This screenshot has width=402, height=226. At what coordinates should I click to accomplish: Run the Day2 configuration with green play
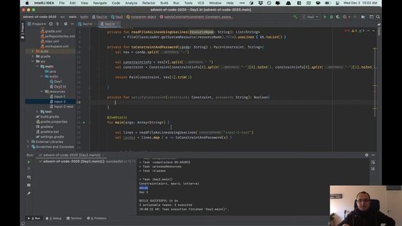(325, 17)
